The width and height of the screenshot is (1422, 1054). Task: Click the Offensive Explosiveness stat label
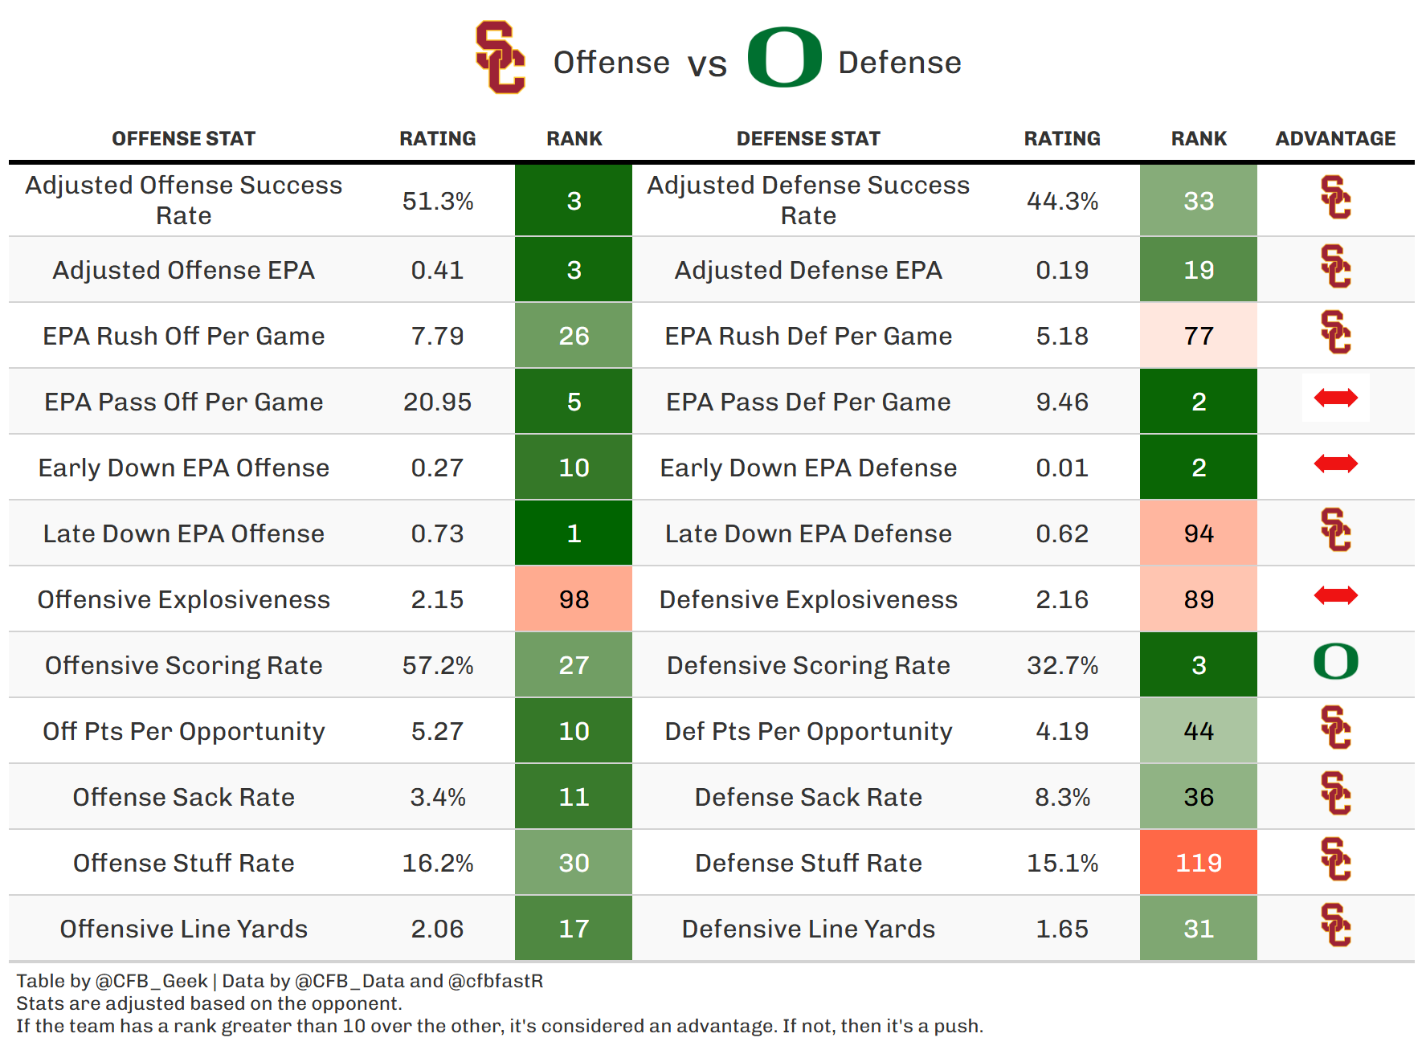coord(183,599)
